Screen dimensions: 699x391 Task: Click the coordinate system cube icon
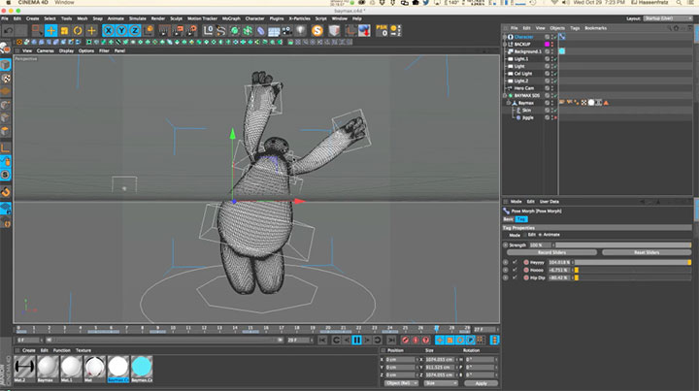(149, 31)
